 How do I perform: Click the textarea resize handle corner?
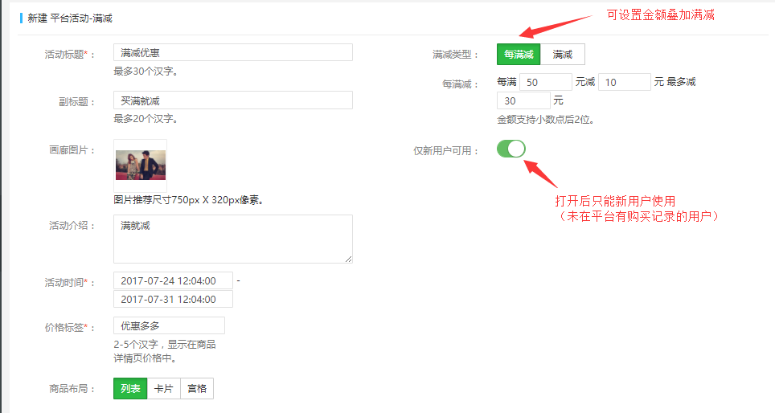click(x=349, y=259)
